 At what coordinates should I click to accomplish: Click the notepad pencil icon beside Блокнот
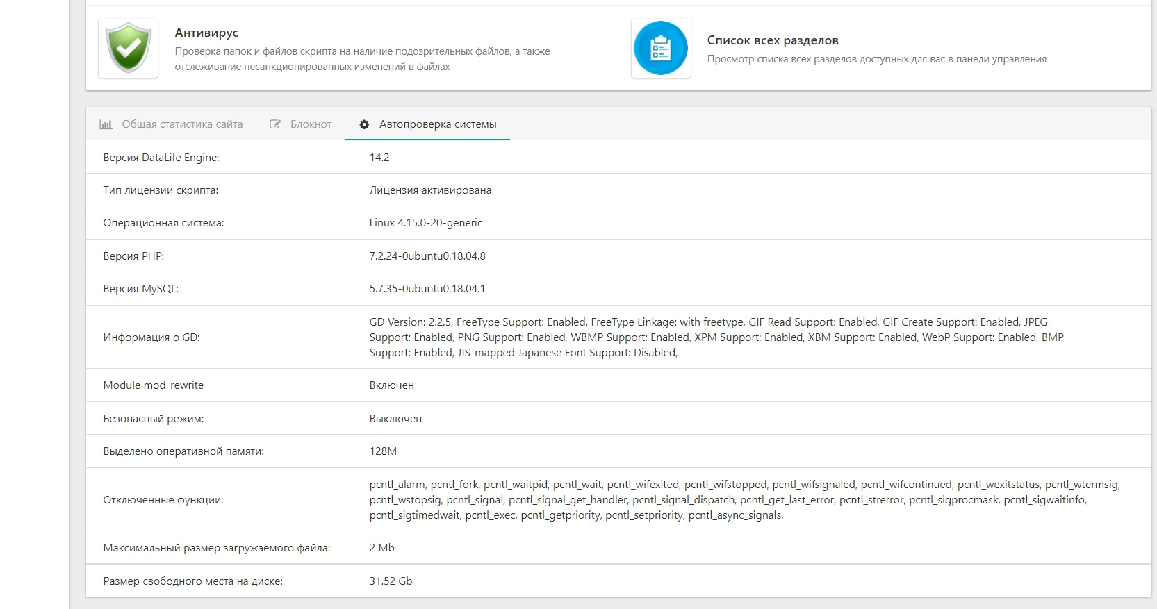[x=275, y=124]
